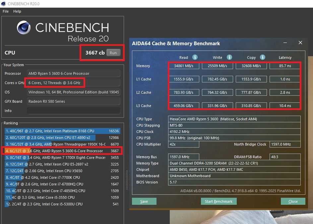Click L1 Cache Copy value 1553.9 GB/s
Image resolution: width=313 pixels, height=224 pixels.
pos(251,79)
